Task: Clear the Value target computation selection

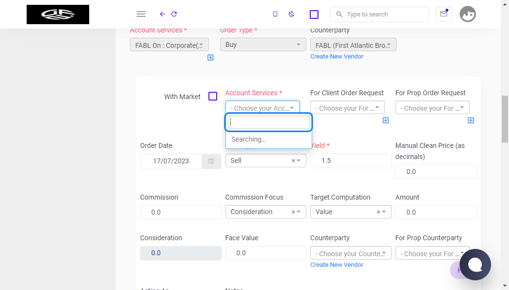Action: (x=378, y=212)
